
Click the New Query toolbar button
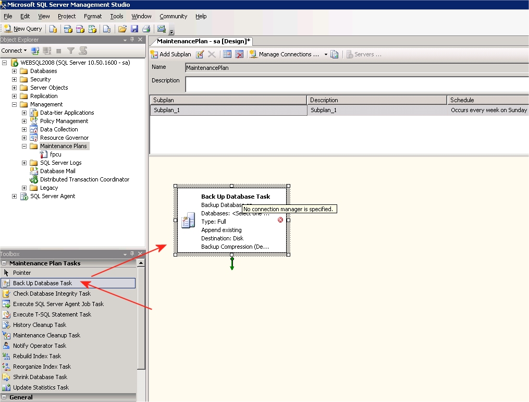[x=23, y=29]
